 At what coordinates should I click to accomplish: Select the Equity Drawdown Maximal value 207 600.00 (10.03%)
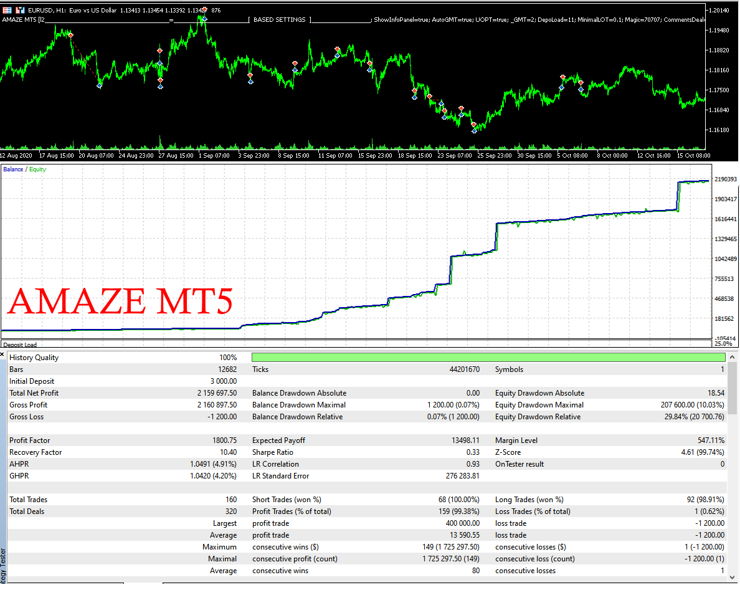(x=692, y=405)
